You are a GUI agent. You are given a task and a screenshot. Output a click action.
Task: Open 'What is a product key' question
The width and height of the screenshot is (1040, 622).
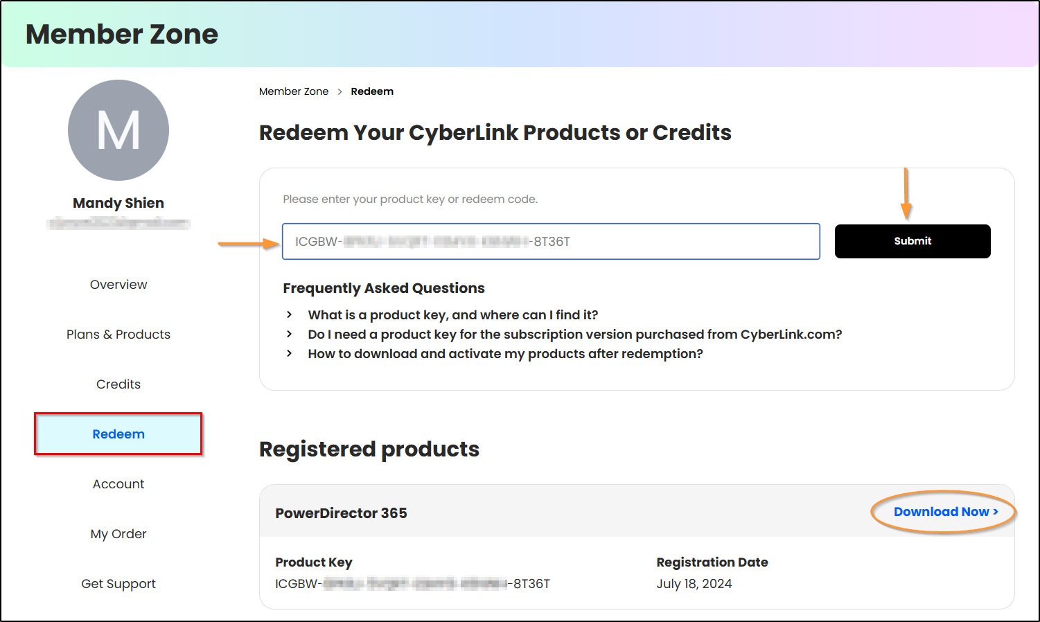[452, 315]
